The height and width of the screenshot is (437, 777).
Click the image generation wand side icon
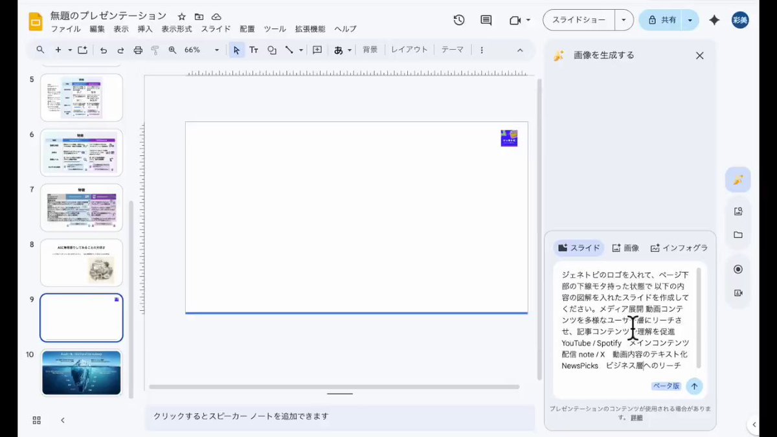click(738, 179)
